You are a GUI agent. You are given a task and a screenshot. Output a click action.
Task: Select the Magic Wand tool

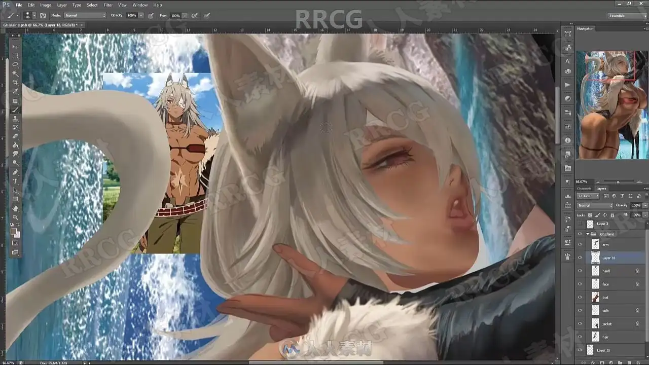point(15,74)
